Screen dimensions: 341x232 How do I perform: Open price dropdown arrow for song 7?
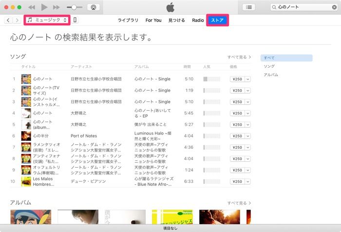247,147
